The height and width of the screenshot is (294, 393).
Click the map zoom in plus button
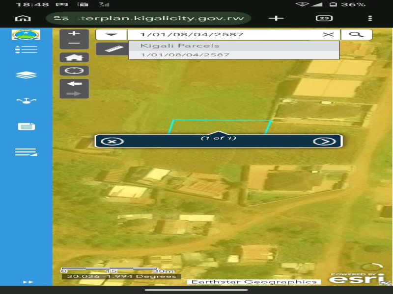point(74,34)
